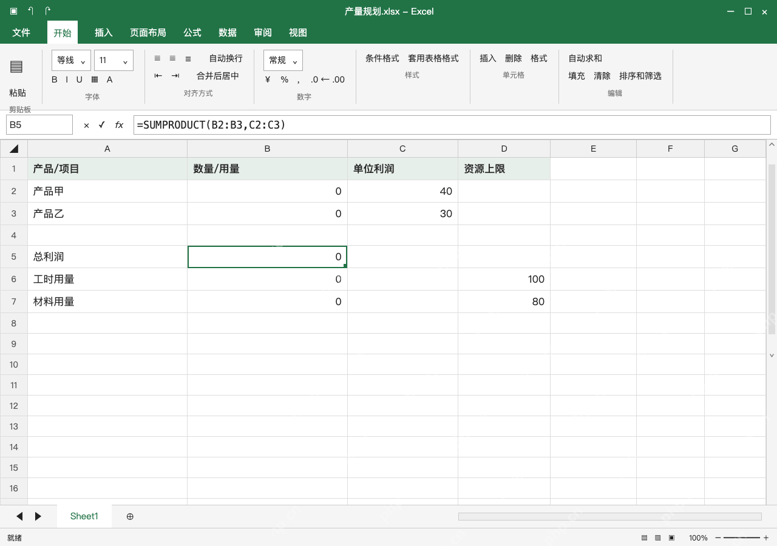Viewport: 777px width, 546px height.
Task: Click the undo arrow in title bar
Action: click(31, 11)
